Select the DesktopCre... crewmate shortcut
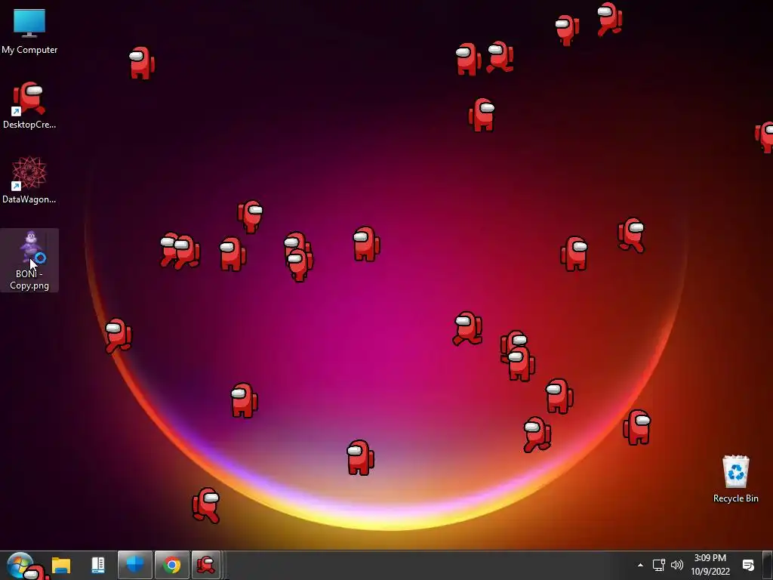Viewport: 773px width, 580px height. (x=29, y=105)
